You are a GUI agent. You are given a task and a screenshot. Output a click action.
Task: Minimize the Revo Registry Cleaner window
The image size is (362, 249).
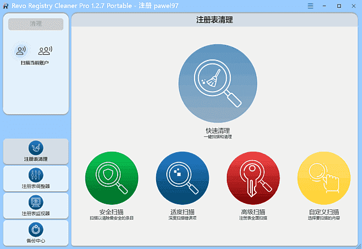click(x=324, y=6)
